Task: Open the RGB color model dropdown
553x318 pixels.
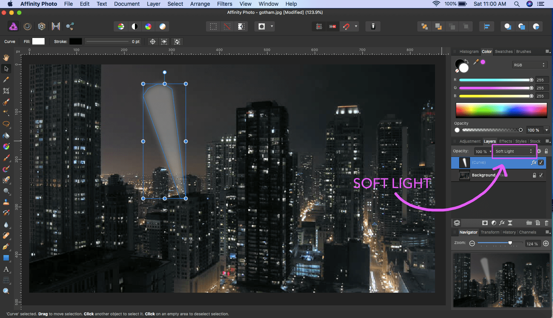Action: [529, 65]
